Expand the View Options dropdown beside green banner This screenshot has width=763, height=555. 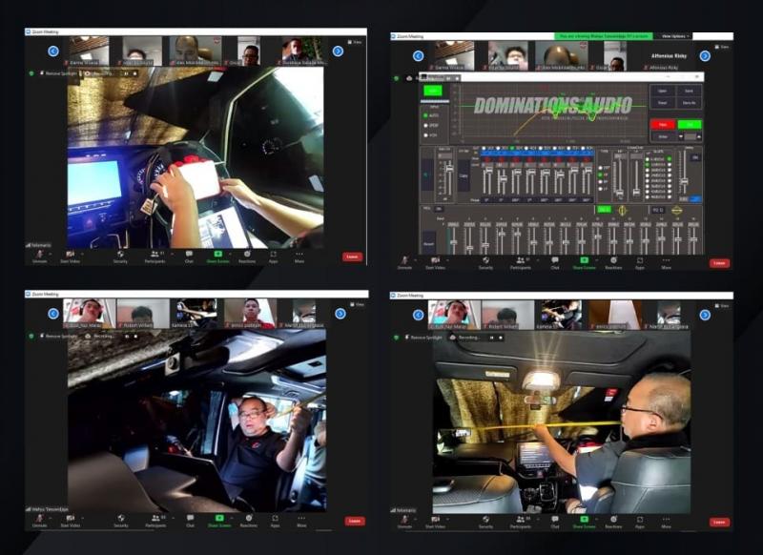674,36
